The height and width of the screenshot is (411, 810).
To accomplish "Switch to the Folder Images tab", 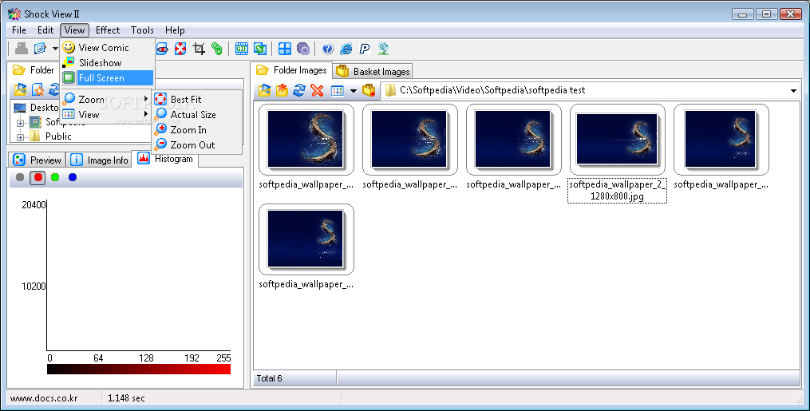I will 292,70.
